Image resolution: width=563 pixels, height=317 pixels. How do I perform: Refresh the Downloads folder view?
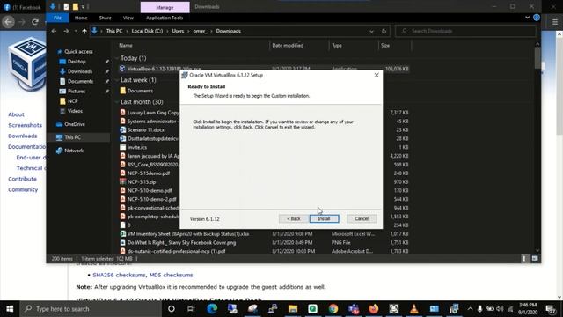tap(384, 32)
